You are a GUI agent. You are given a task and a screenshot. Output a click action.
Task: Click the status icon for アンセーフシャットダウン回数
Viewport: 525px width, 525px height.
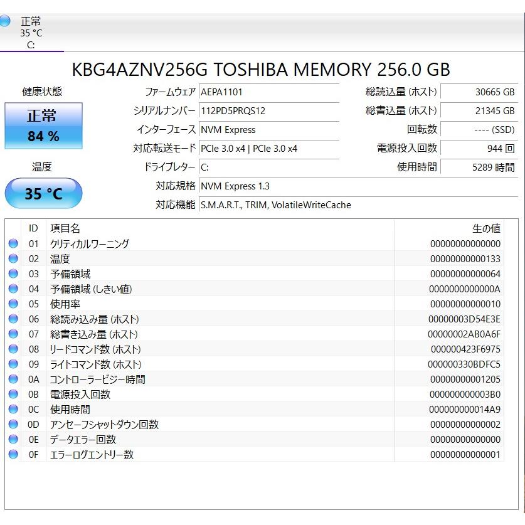point(14,424)
